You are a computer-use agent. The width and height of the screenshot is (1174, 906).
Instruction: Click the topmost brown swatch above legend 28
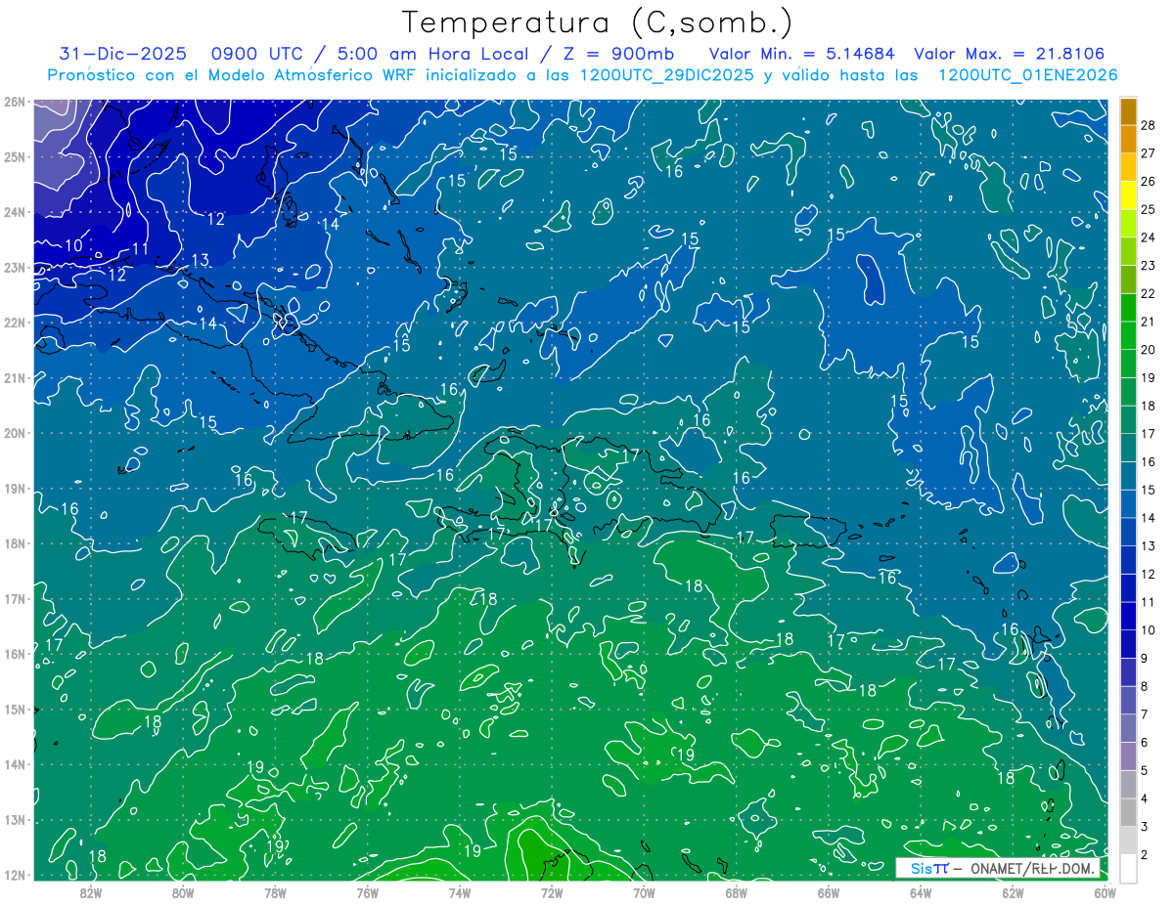[1128, 110]
